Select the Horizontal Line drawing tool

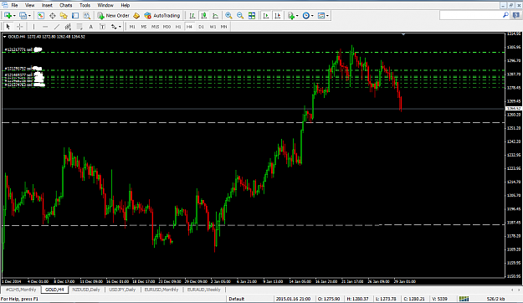coord(45,27)
